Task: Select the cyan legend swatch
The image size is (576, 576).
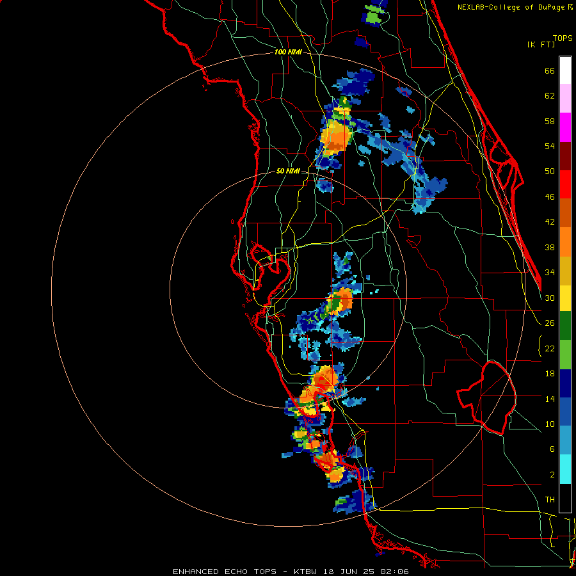Action: pyautogui.click(x=565, y=470)
